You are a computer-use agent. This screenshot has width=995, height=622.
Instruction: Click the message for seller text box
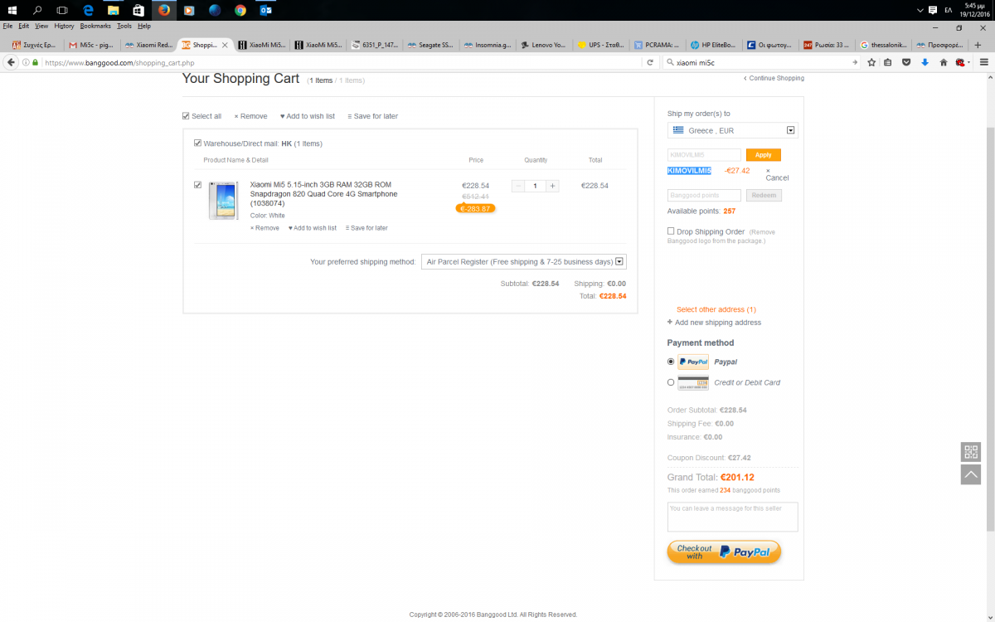coord(733,517)
